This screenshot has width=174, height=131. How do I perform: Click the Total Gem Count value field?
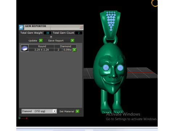click(79, 33)
